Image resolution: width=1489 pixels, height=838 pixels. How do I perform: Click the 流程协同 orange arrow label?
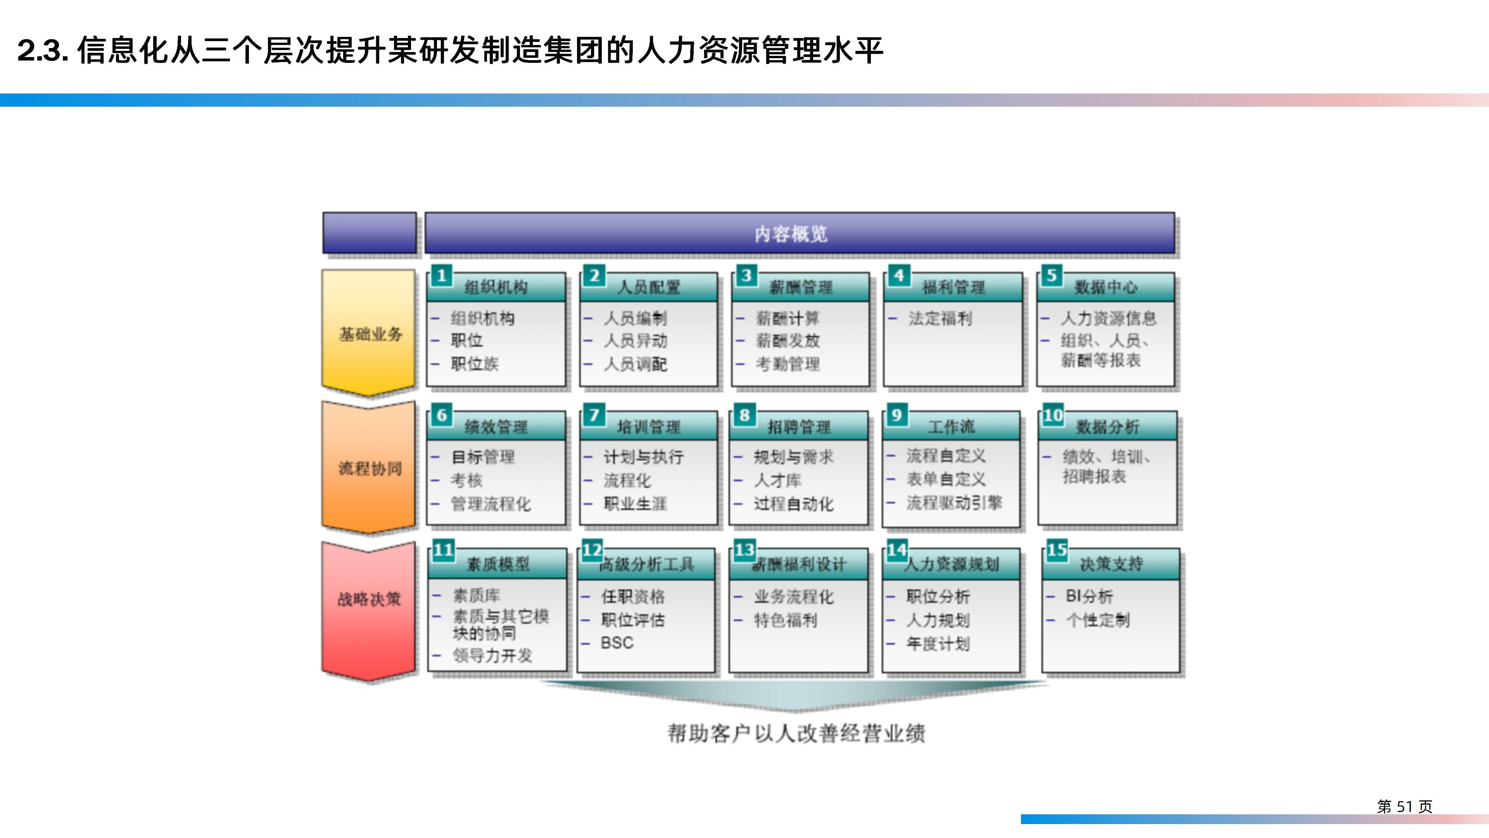(370, 468)
